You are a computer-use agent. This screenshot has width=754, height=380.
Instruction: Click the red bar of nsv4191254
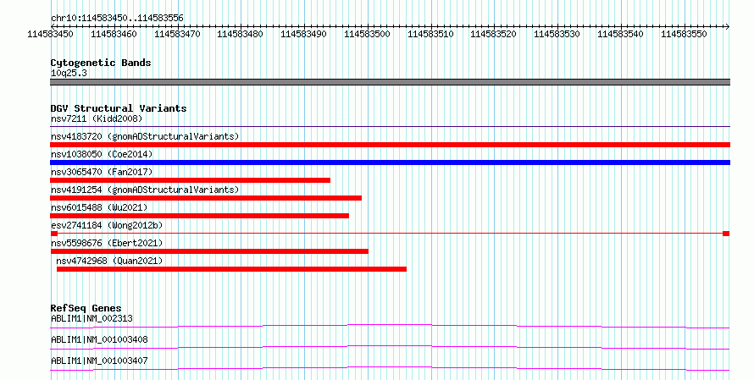pos(206,198)
